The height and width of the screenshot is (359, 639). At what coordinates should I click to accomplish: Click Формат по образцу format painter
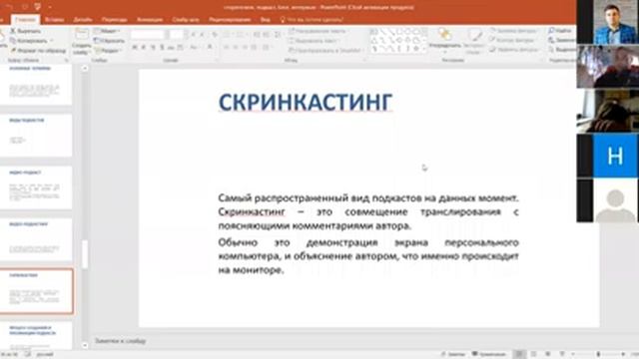[x=38, y=51]
